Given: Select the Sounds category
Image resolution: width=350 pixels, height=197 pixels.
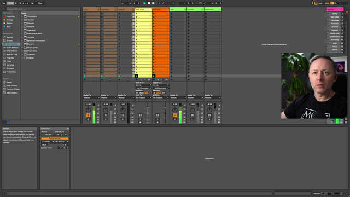Looking at the screenshot, I should [10, 37].
